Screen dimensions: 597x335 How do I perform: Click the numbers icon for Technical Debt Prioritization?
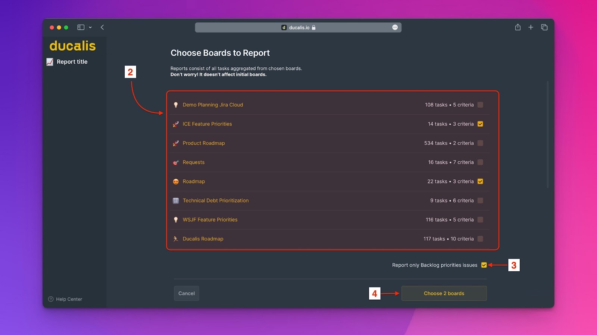coord(176,201)
